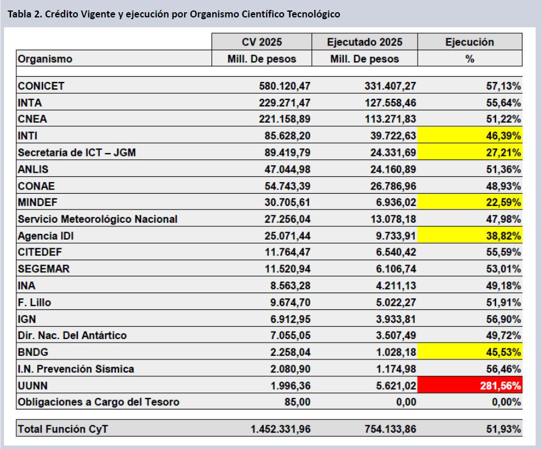The width and height of the screenshot is (542, 449).
Task: Select the CONICET row label
Action: pyautogui.click(x=41, y=85)
